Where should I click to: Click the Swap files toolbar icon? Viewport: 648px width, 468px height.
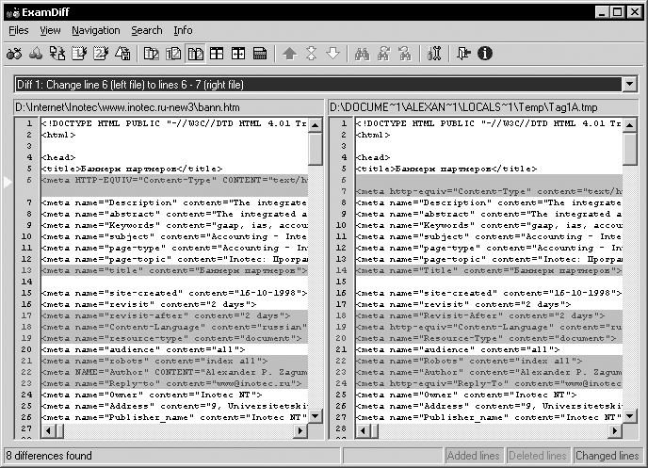(57, 54)
